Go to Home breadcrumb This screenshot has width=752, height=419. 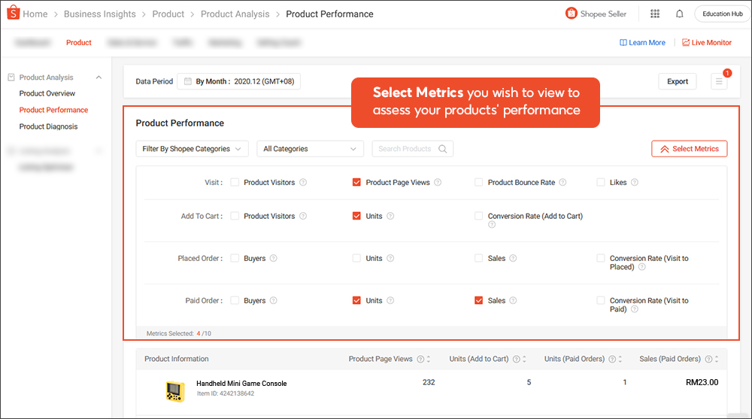tap(35, 14)
